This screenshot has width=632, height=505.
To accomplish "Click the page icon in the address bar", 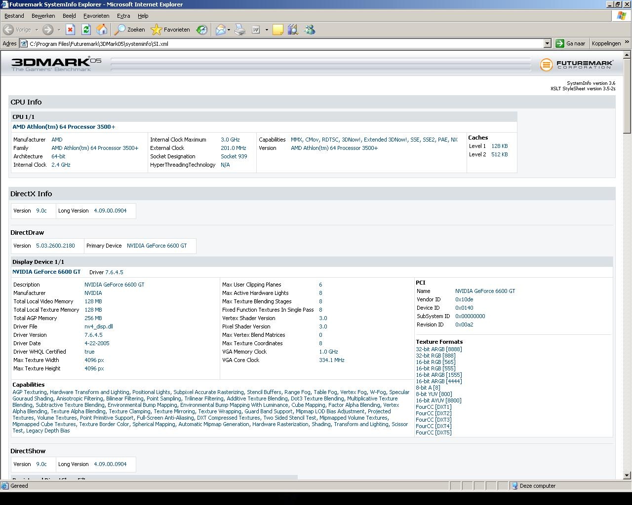I will [24, 43].
